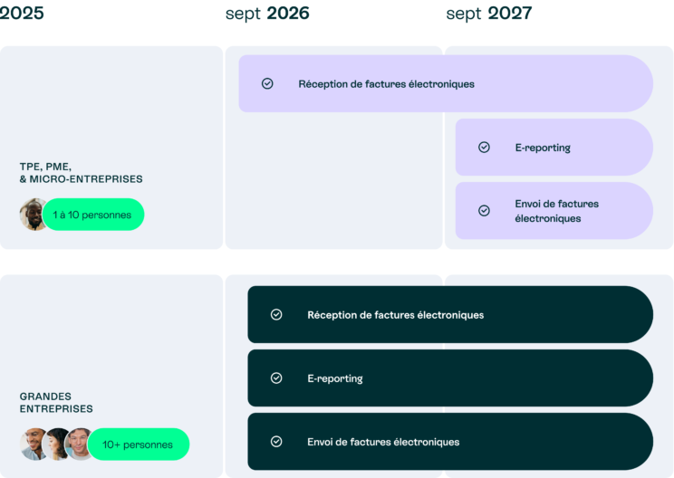Select the first avatar in Grandes Entreprises group

(x=32, y=445)
